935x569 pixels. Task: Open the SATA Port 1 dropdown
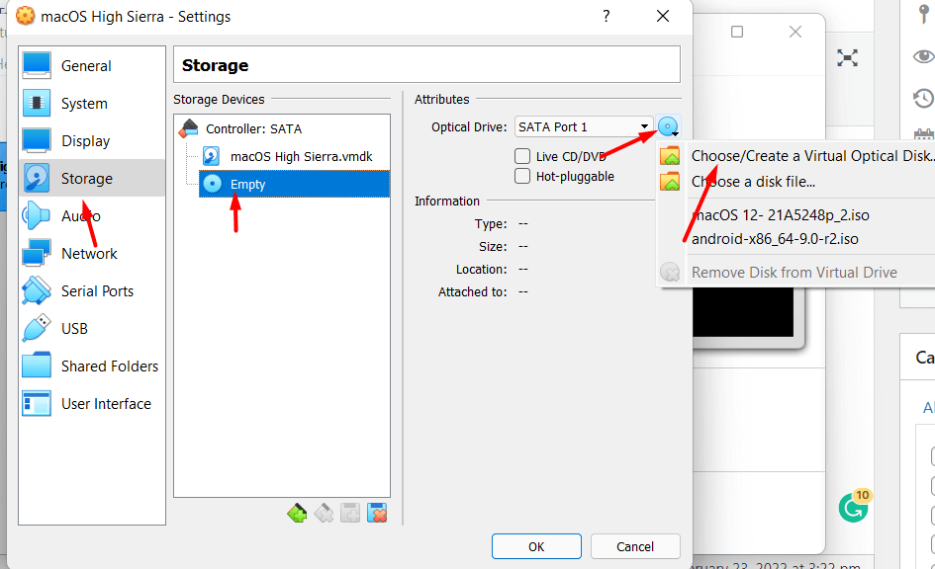584,126
